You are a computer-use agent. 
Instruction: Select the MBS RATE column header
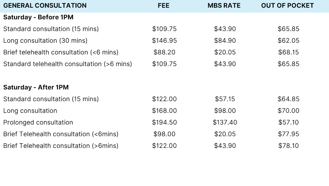224,6
